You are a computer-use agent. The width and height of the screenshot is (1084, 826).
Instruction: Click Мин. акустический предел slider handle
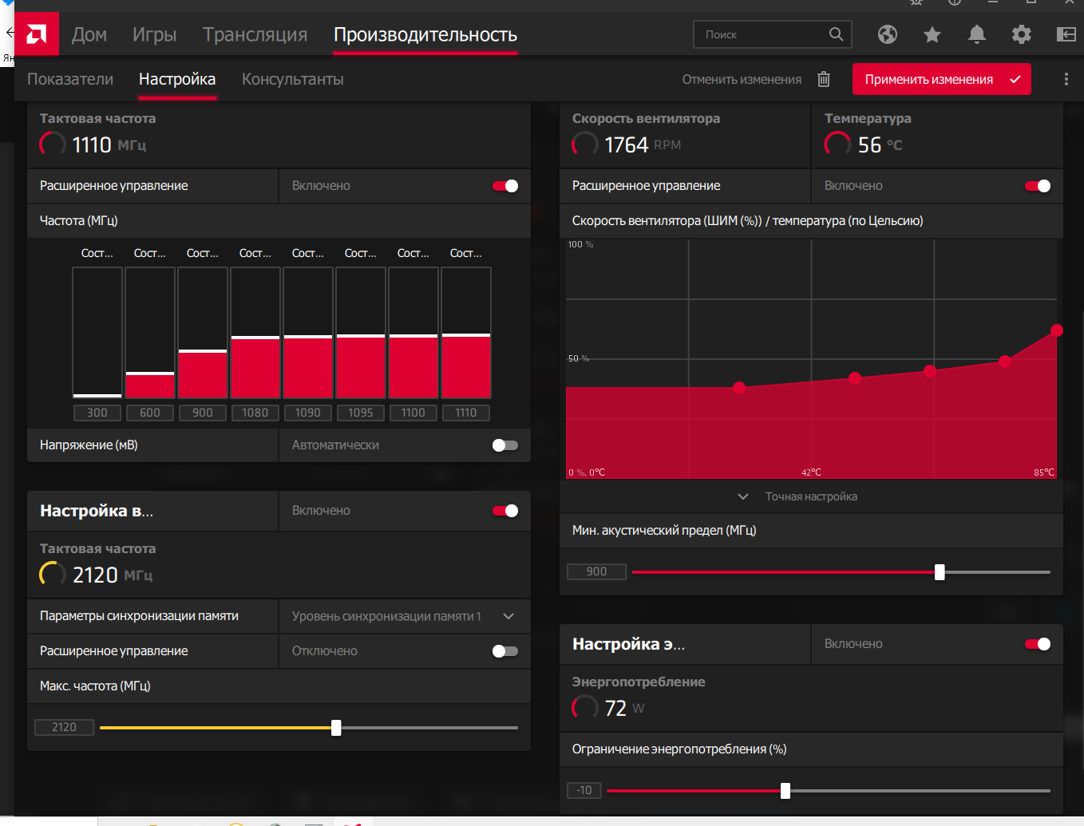click(x=940, y=572)
